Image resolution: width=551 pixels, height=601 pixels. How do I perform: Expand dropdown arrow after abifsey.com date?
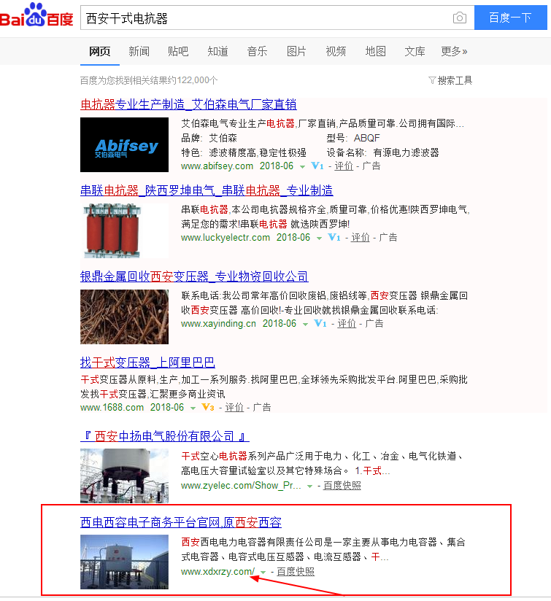[303, 167]
